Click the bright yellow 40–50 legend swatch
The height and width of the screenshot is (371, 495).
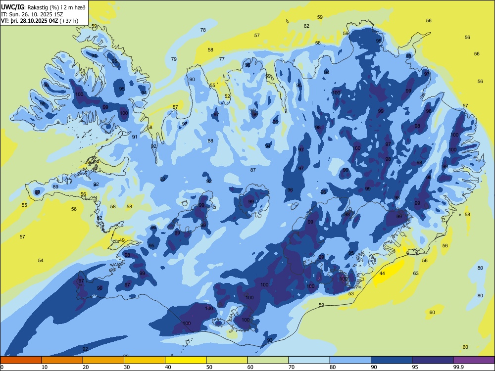(186, 360)
